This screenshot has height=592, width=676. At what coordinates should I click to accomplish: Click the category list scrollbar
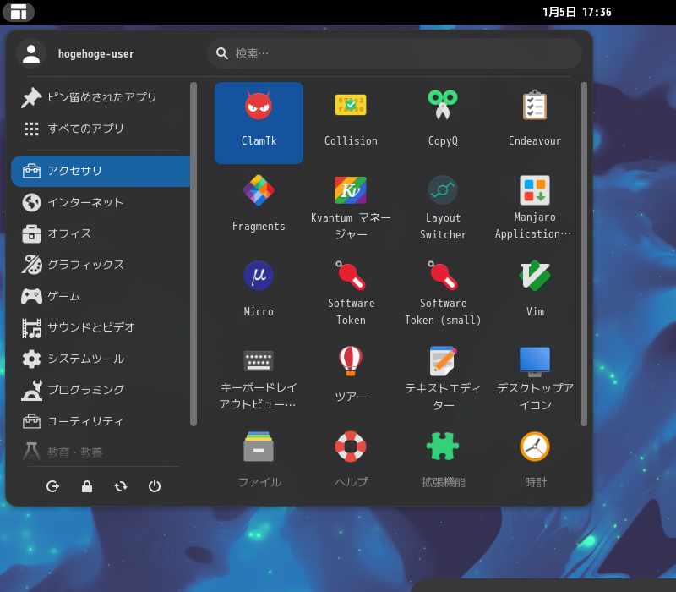[x=194, y=254]
